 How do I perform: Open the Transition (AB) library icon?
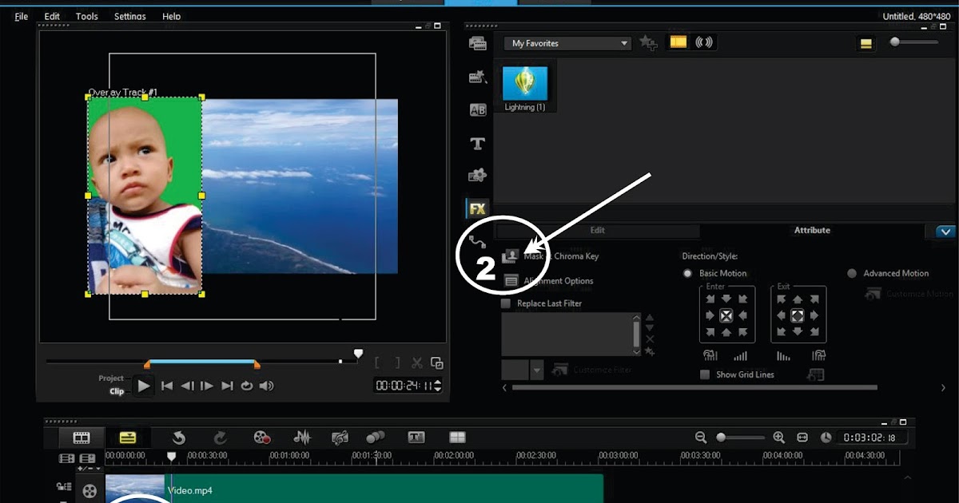(x=477, y=110)
